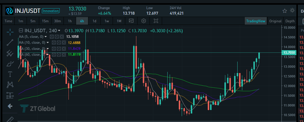Toggle light theme with sun icon
304x122 pixels.
coord(292,11)
